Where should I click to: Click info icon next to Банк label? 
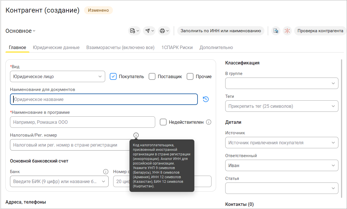(x=106, y=172)
